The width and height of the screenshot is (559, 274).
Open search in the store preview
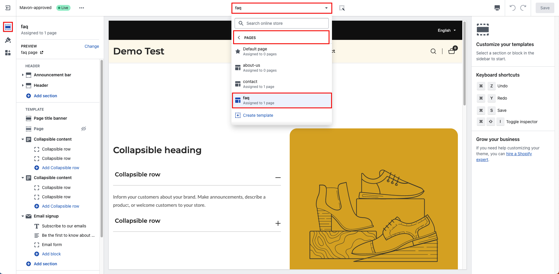433,51
